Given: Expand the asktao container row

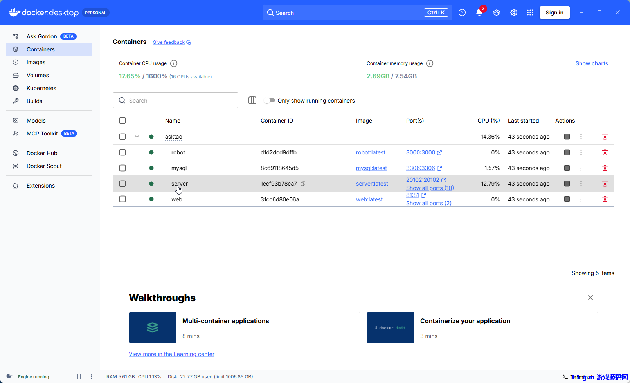Looking at the screenshot, I should (137, 136).
